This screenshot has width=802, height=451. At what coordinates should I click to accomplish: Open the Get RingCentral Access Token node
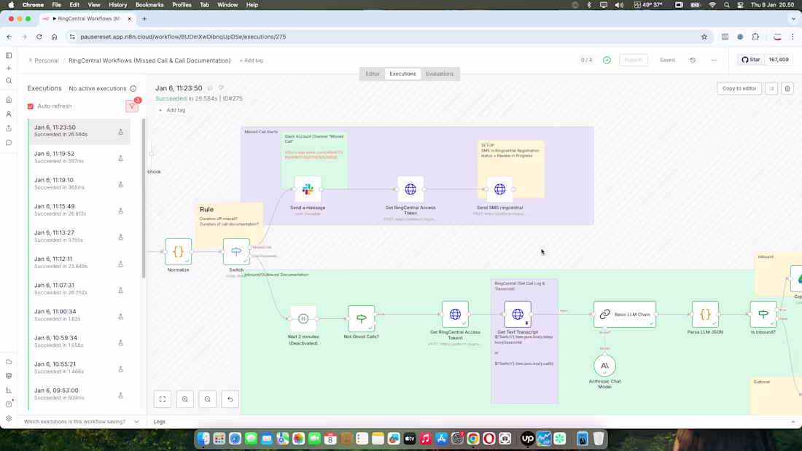point(410,189)
